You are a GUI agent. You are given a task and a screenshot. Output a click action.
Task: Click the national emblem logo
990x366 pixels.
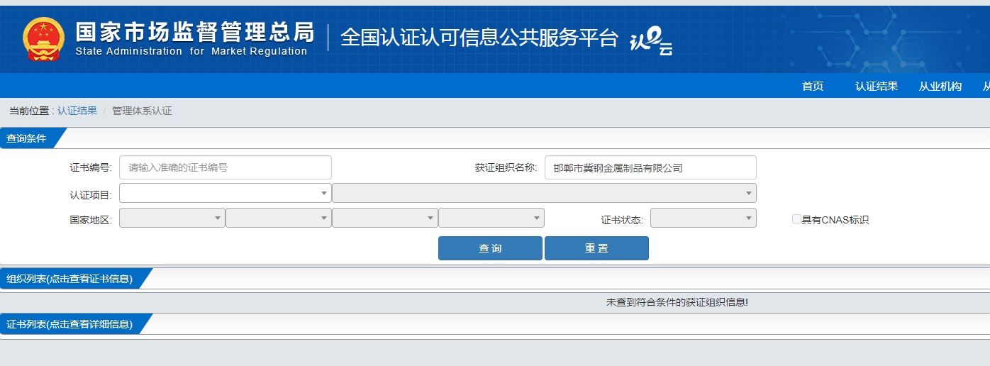click(43, 38)
